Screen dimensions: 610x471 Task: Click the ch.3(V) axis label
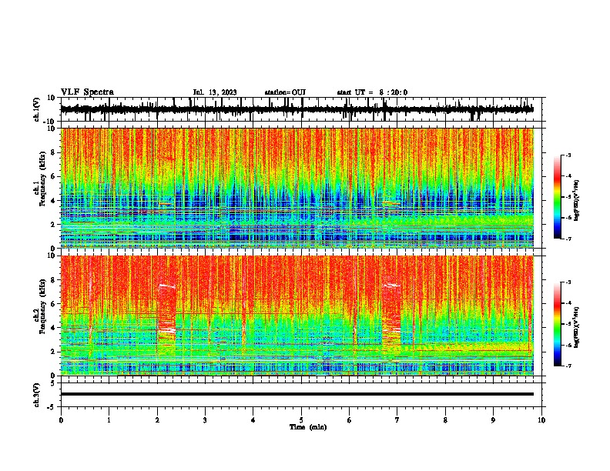coord(37,395)
